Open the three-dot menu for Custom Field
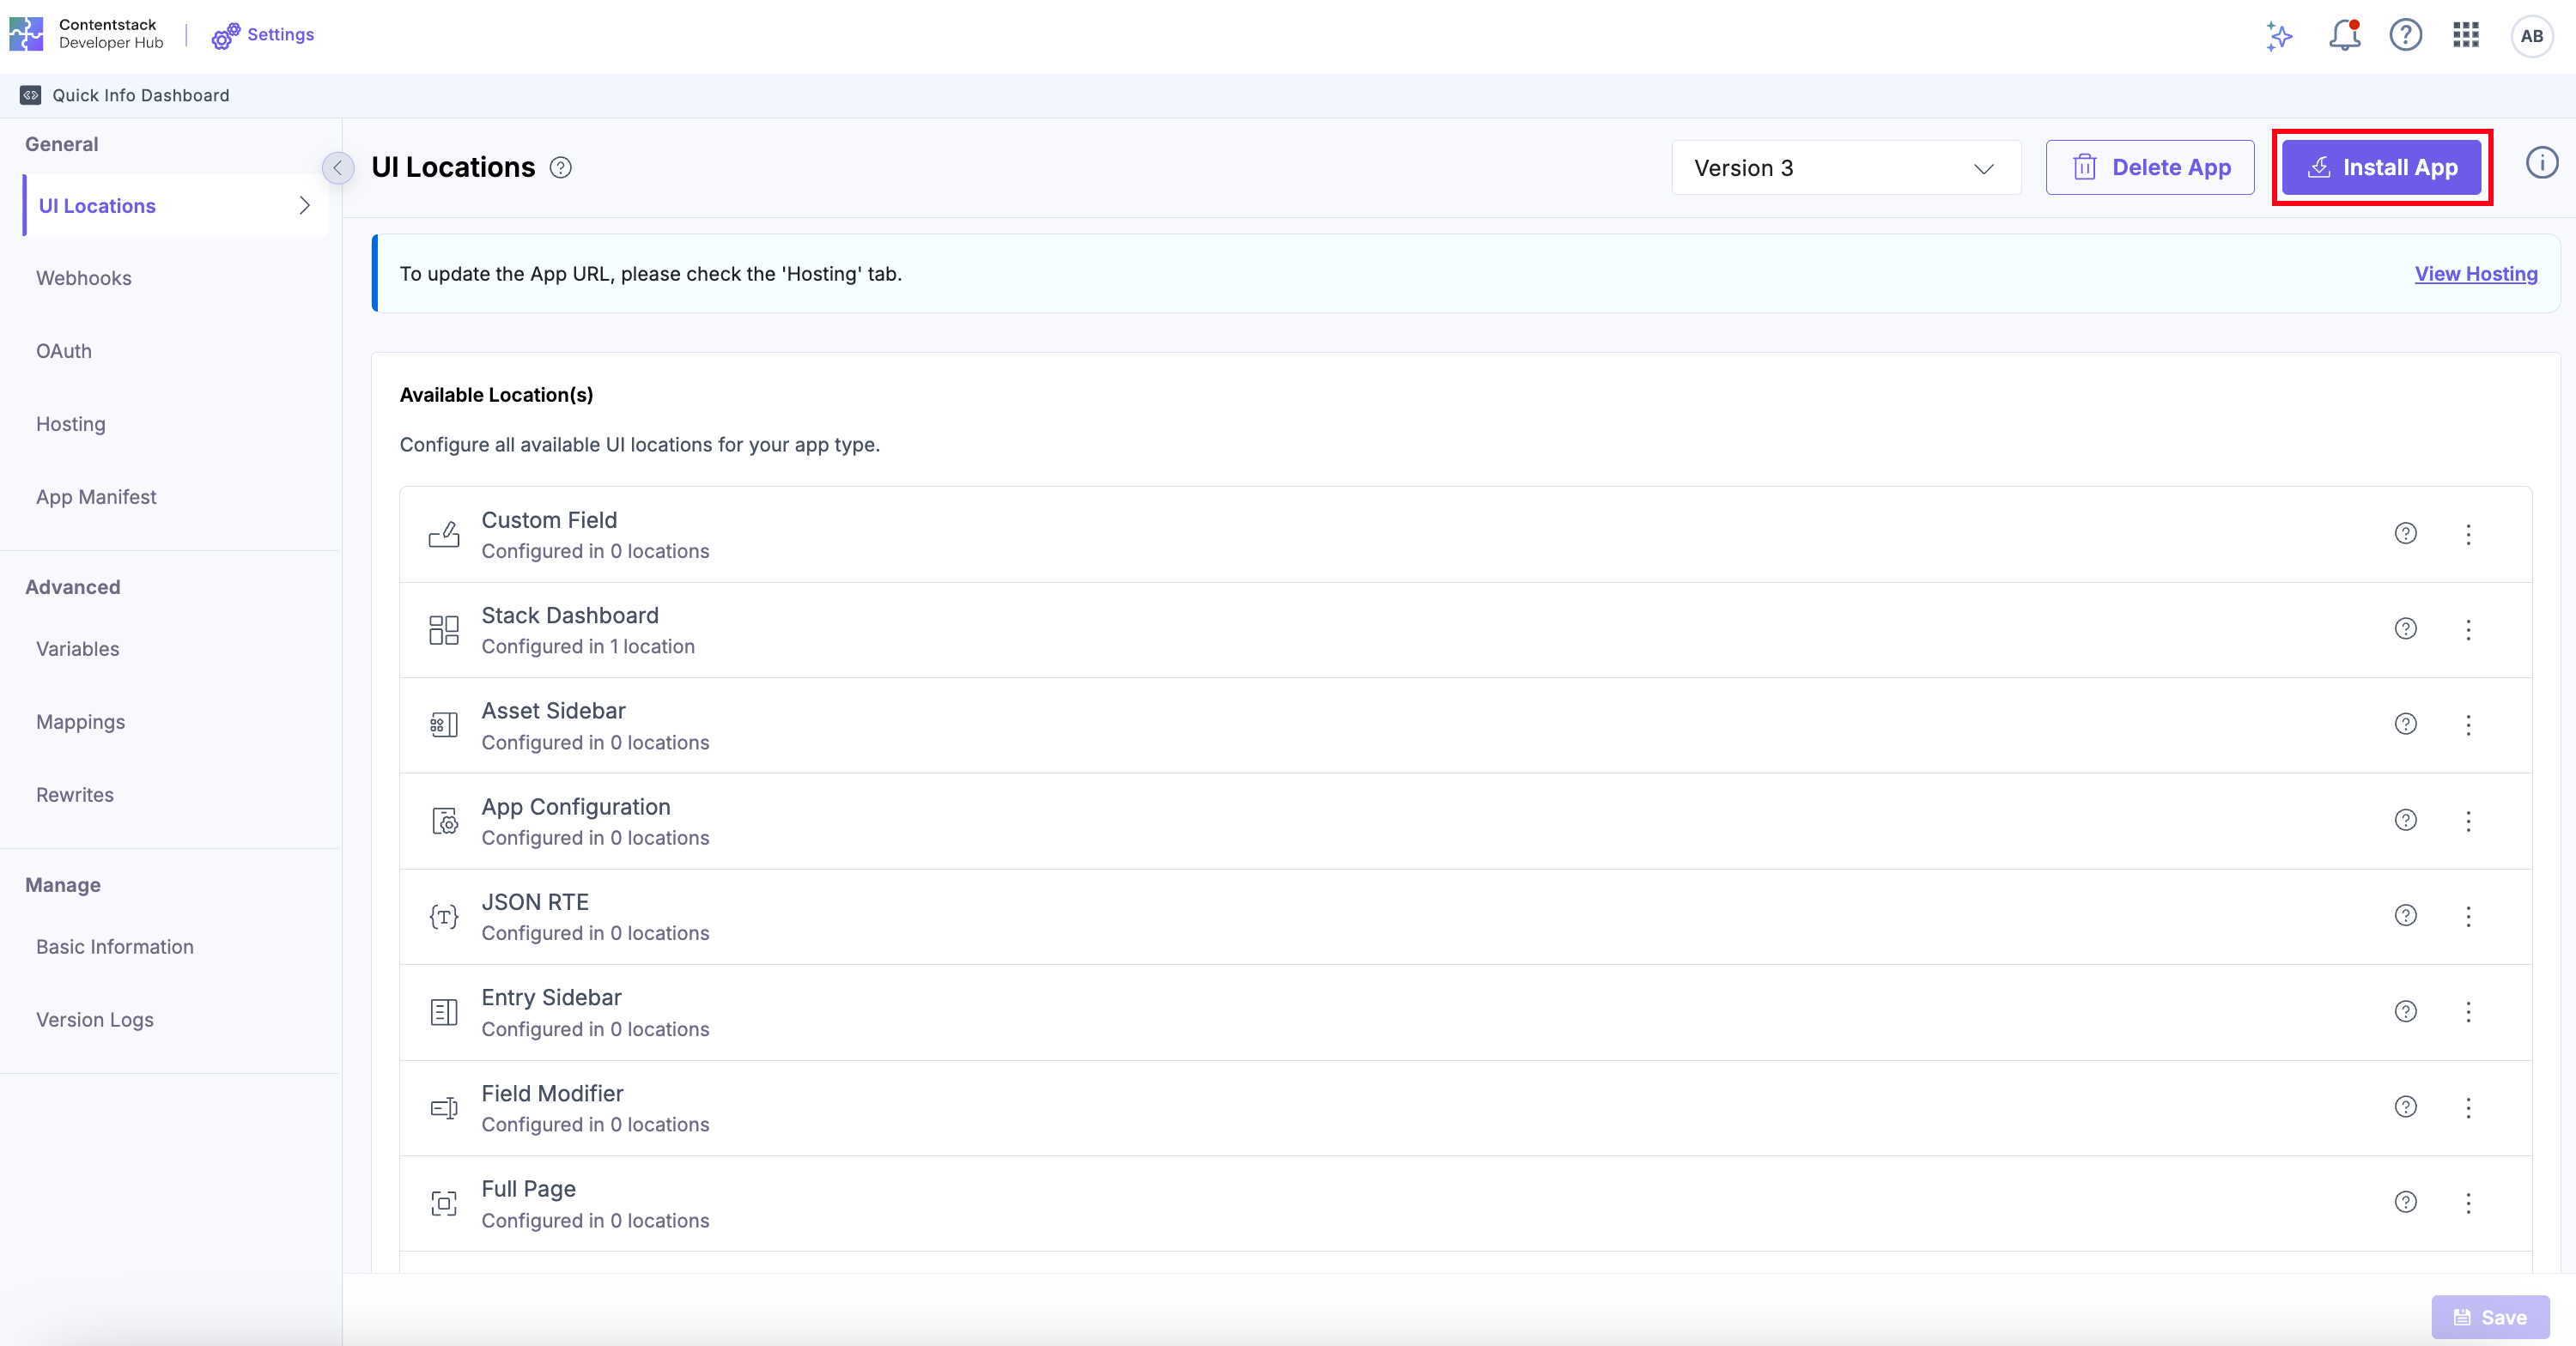Image resolution: width=2576 pixels, height=1346 pixels. (x=2468, y=534)
